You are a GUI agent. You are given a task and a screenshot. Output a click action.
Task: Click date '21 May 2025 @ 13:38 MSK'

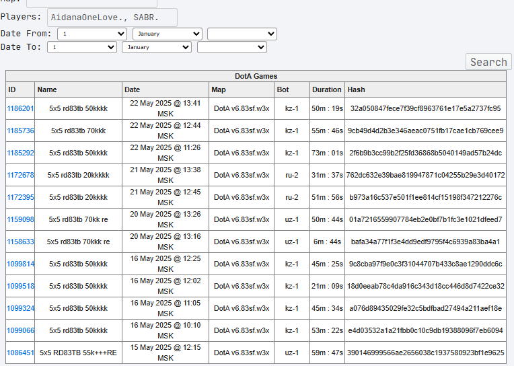[x=166, y=175]
